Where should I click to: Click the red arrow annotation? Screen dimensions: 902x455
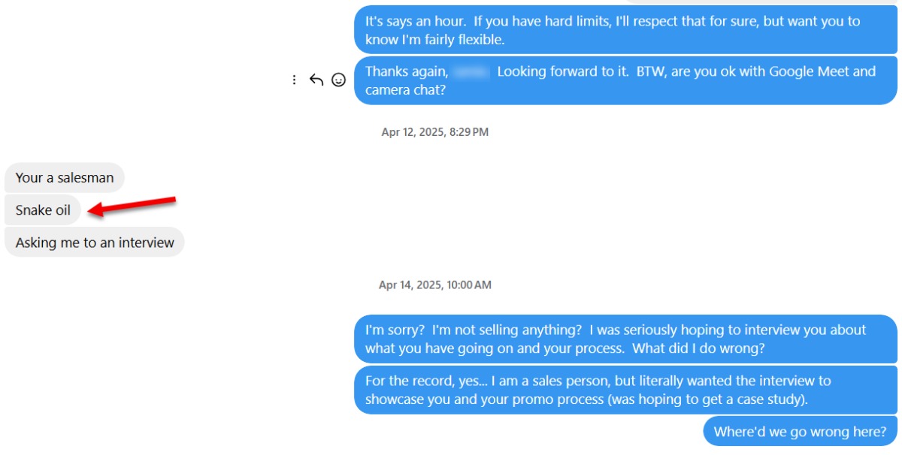coord(132,206)
